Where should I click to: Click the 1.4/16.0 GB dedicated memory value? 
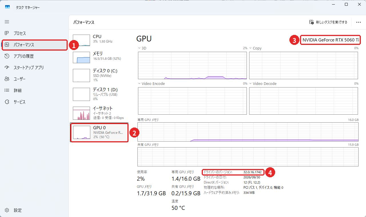tap(186, 179)
